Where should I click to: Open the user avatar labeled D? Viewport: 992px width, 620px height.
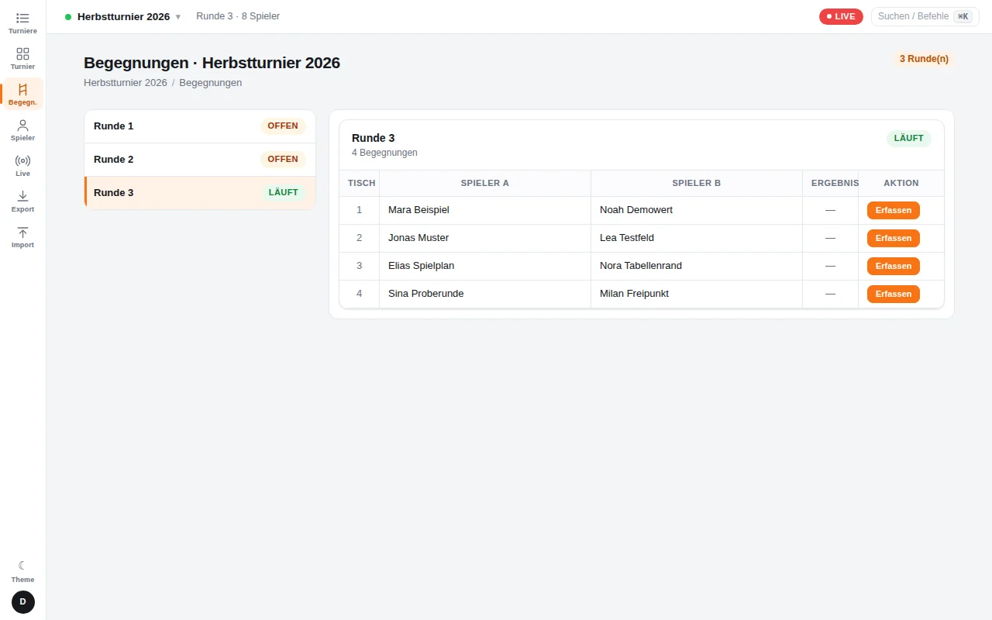[x=23, y=602]
